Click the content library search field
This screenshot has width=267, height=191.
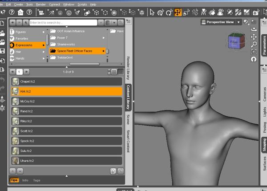point(63,23)
